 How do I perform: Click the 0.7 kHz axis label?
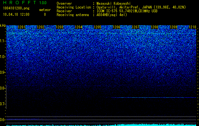[3, 104]
